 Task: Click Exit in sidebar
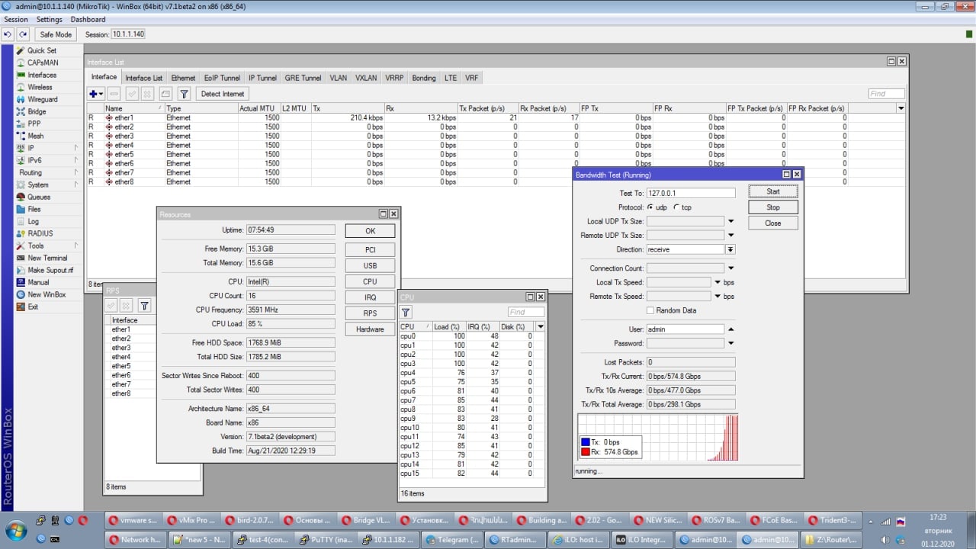(33, 307)
